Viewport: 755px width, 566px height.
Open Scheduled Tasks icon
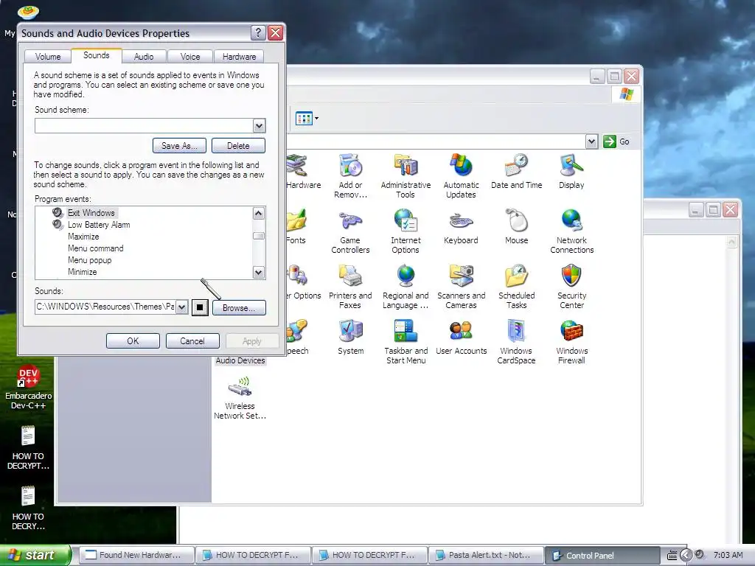[x=516, y=287]
